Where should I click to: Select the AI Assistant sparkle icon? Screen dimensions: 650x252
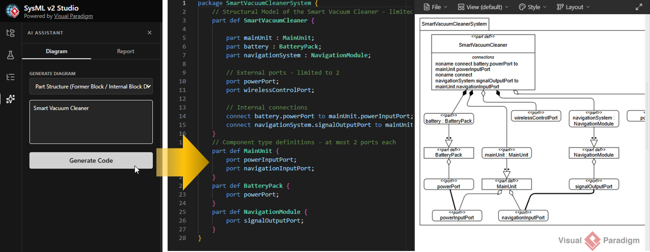[10, 99]
